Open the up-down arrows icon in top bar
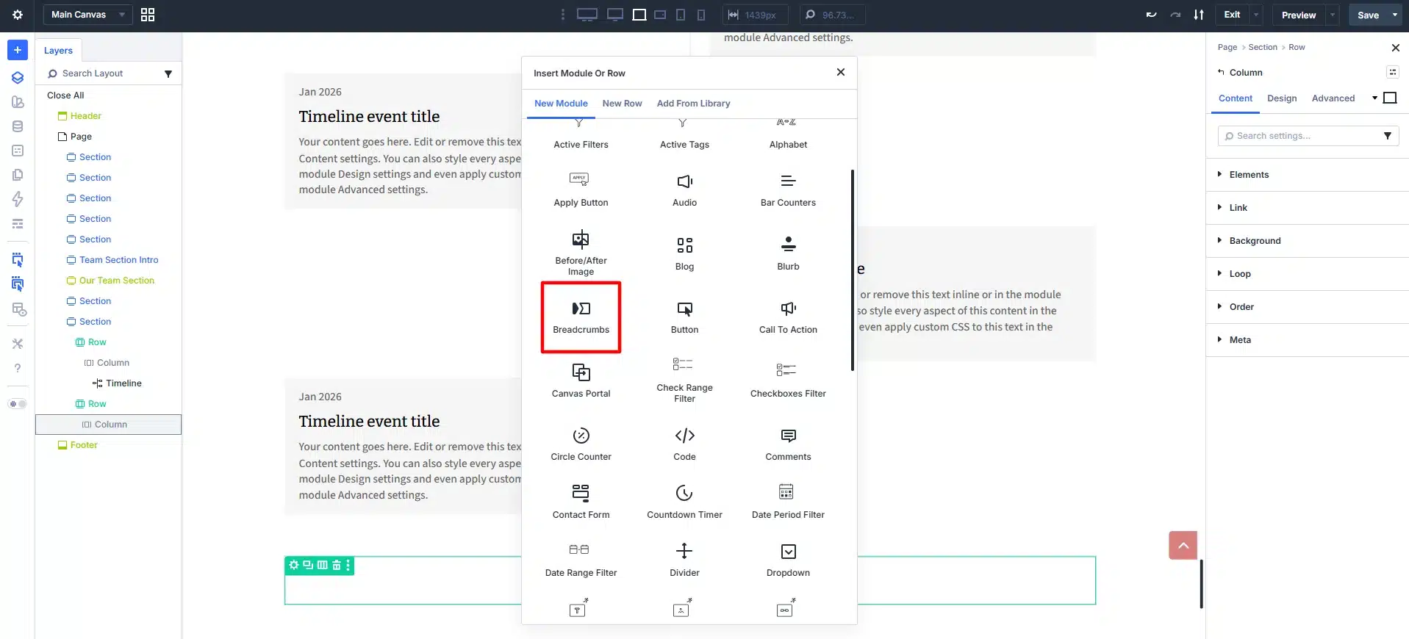 1199,15
